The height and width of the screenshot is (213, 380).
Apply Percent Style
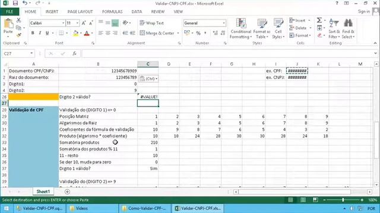pyautogui.click(x=198, y=33)
